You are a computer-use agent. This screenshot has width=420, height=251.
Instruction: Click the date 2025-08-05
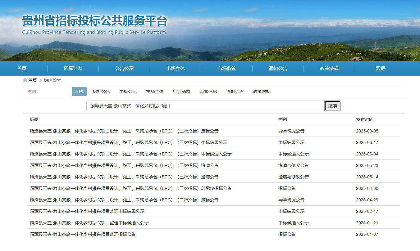pos(367,131)
